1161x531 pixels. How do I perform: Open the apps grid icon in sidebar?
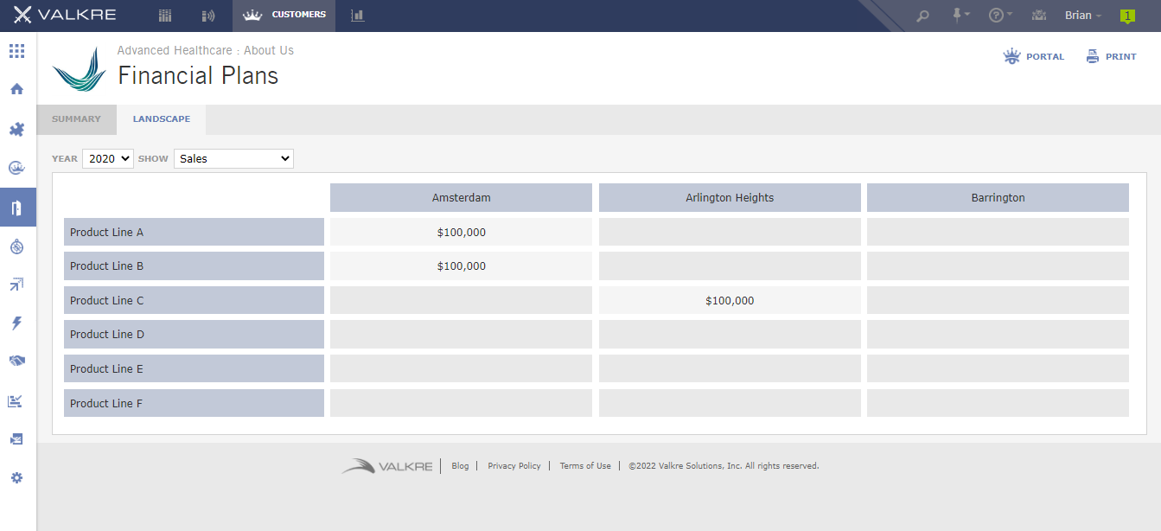click(17, 51)
